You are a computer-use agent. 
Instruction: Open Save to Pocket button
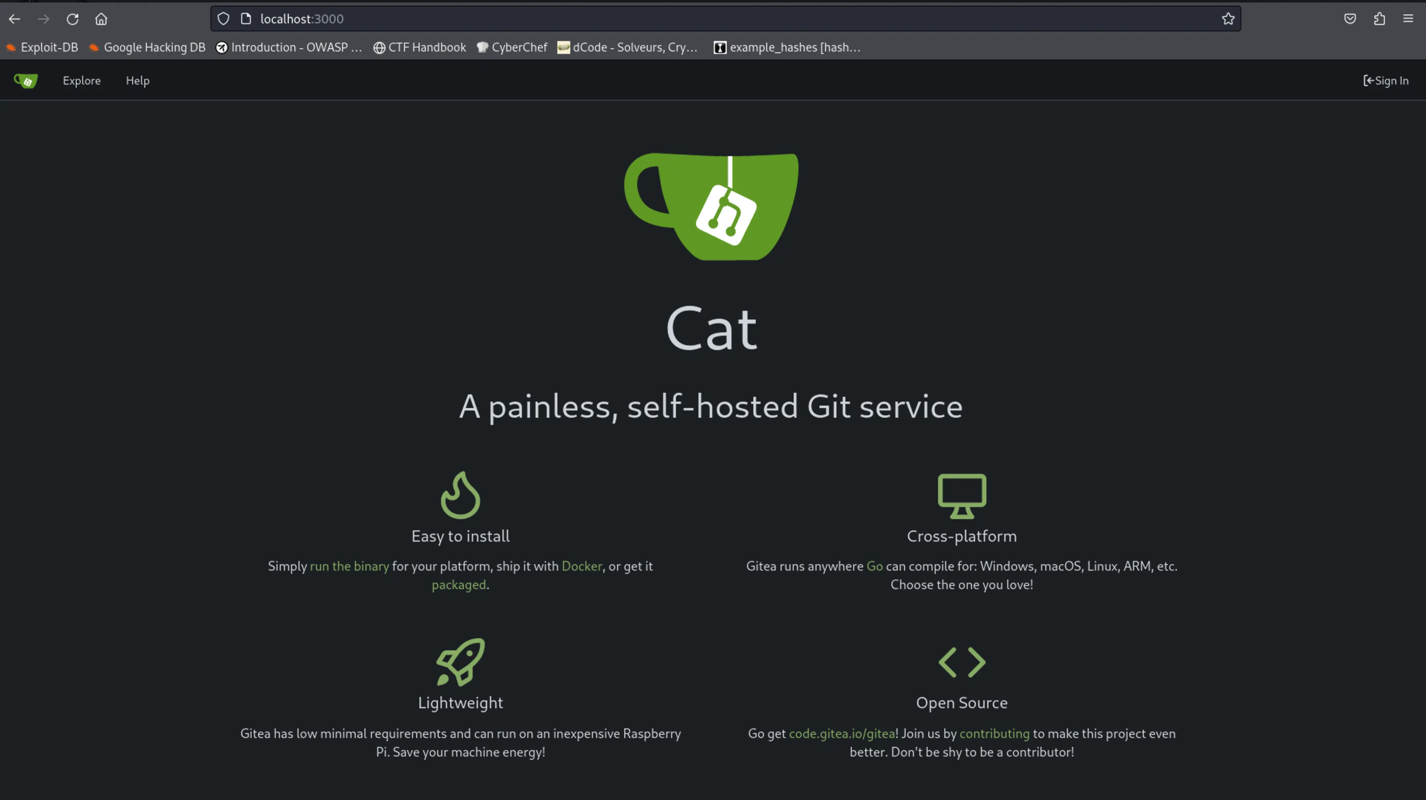pos(1350,19)
